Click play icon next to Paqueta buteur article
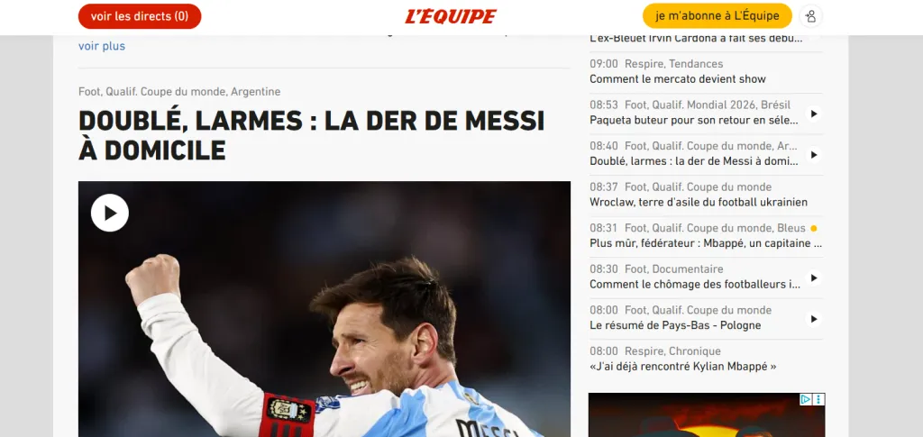This screenshot has width=923, height=437. click(x=814, y=114)
